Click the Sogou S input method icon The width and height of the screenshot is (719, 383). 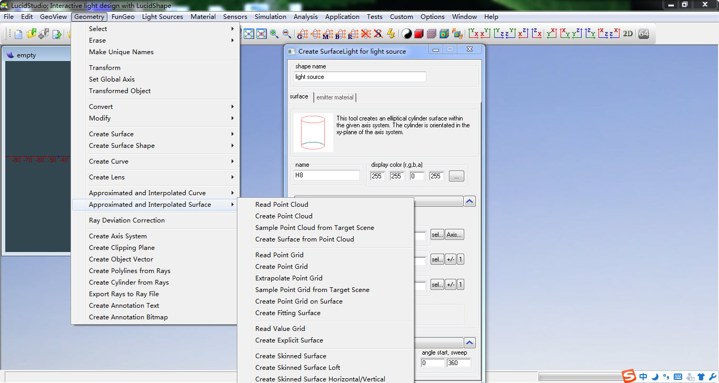pyautogui.click(x=630, y=376)
